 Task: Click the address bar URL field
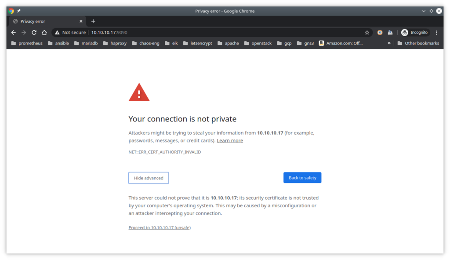pos(212,33)
